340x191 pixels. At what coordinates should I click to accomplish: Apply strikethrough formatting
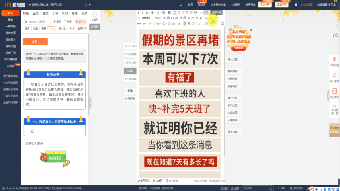[x=152, y=12]
